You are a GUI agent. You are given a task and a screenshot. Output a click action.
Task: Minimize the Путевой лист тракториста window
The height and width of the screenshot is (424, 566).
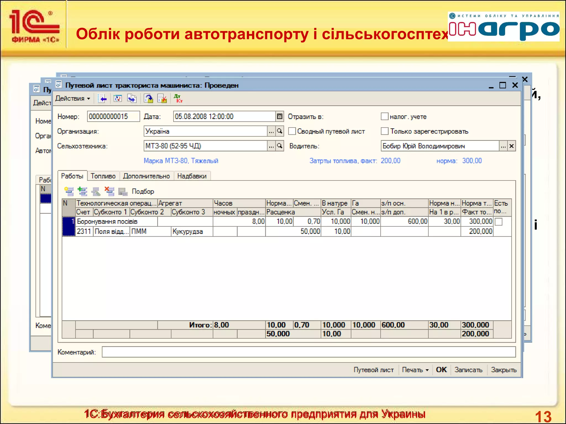tap(491, 86)
